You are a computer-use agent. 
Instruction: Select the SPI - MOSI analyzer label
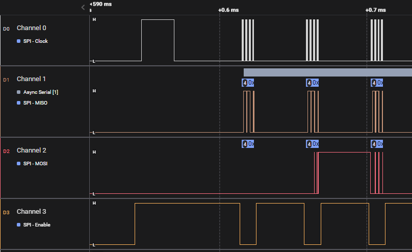pyautogui.click(x=35, y=163)
